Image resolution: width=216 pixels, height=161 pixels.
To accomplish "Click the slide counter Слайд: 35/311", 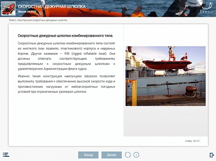I will 193,141.
